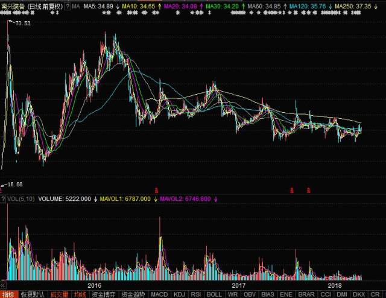Select the 成交量 volume tab

pyautogui.click(x=59, y=294)
